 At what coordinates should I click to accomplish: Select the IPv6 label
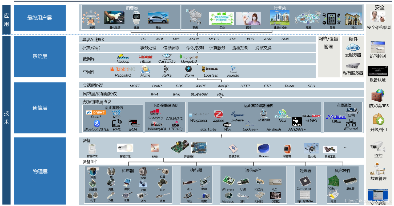[x=176, y=94]
